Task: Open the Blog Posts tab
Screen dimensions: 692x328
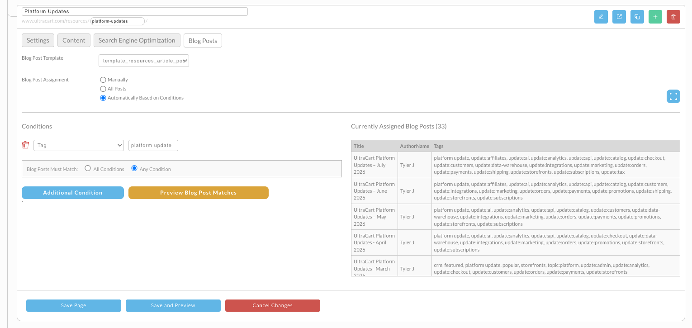Action: click(203, 41)
